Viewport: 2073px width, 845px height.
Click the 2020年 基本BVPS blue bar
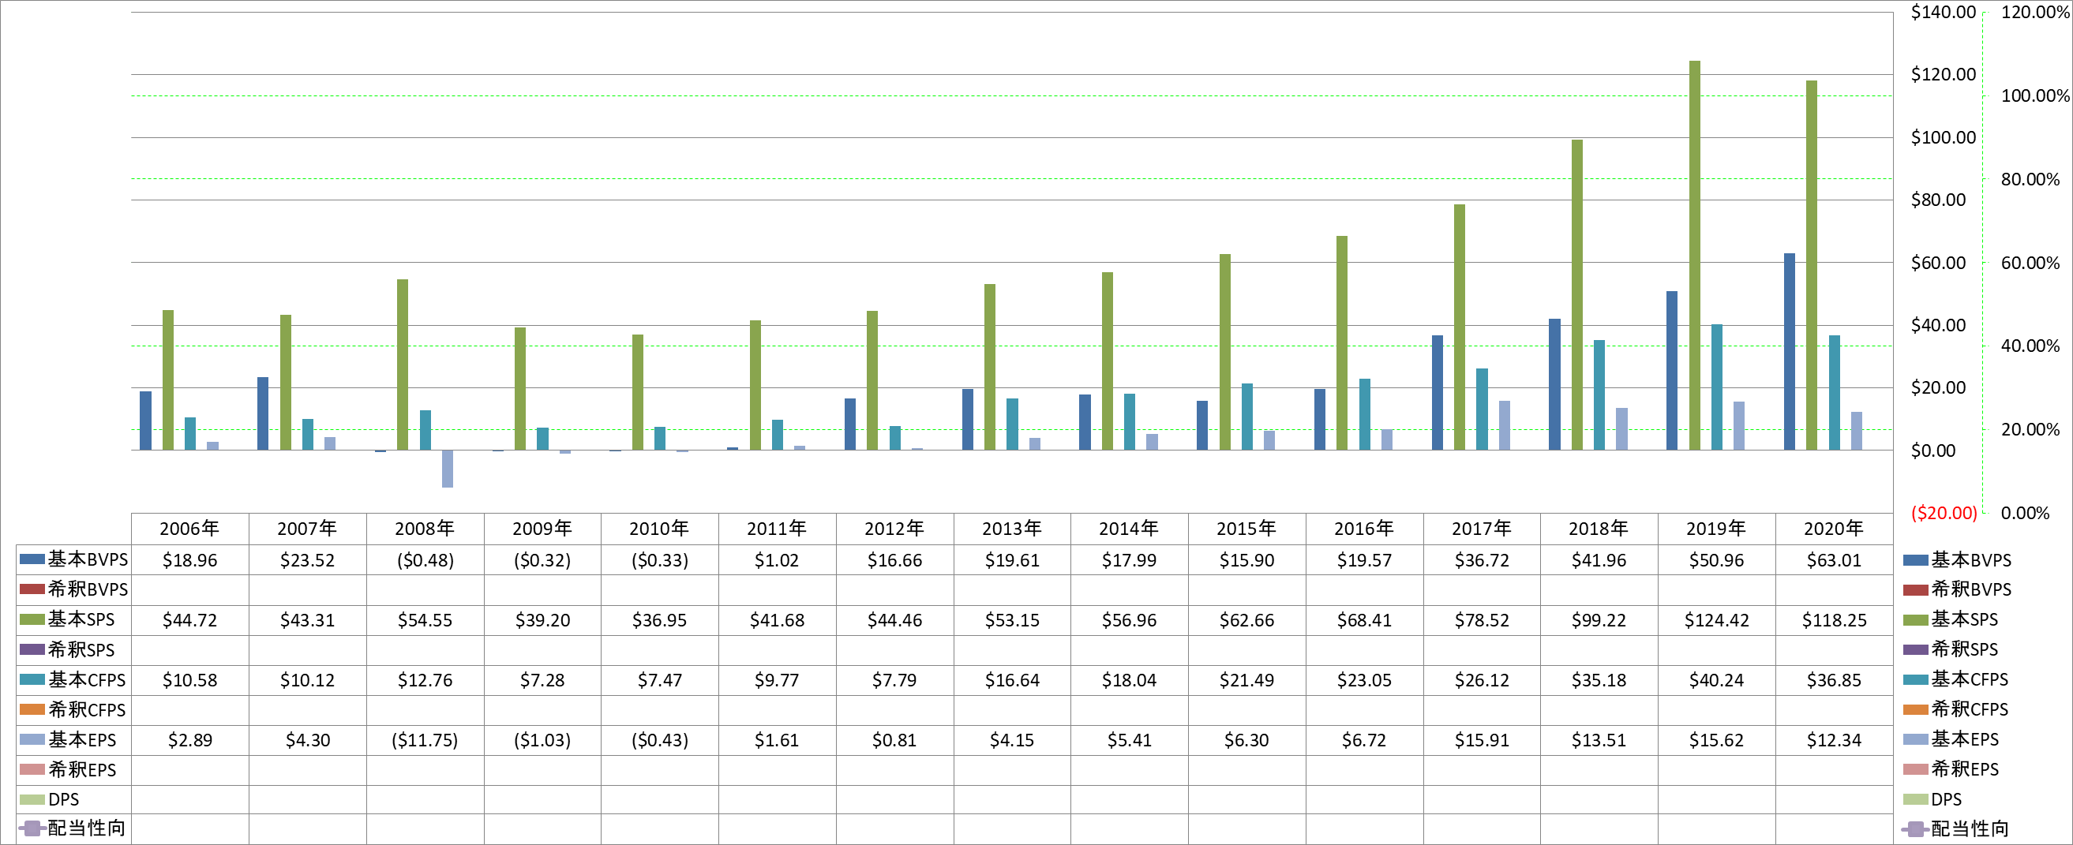tap(1789, 351)
